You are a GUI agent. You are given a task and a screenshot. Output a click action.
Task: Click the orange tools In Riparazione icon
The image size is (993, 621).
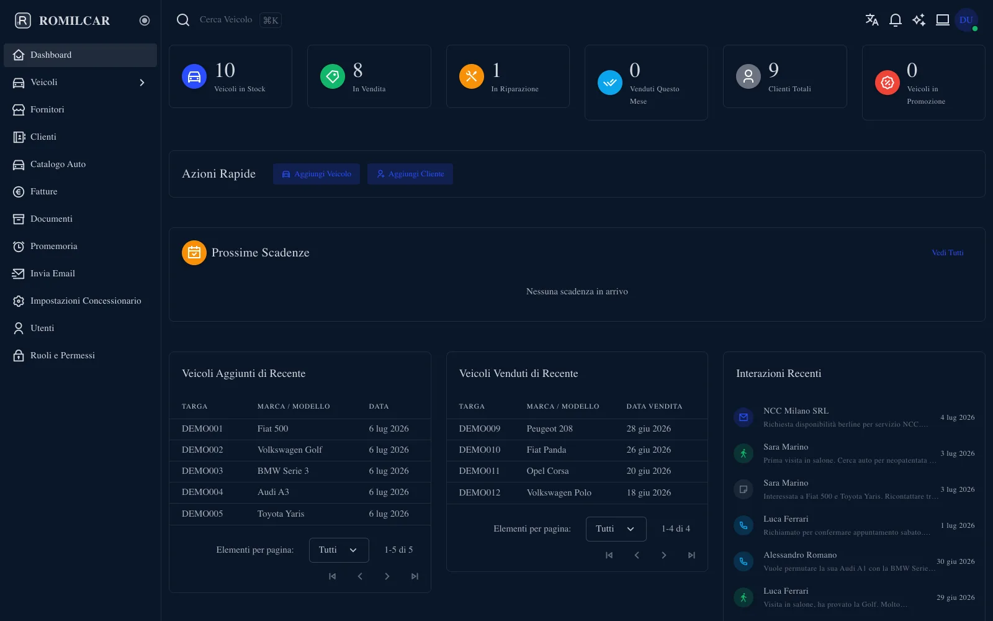(x=472, y=76)
